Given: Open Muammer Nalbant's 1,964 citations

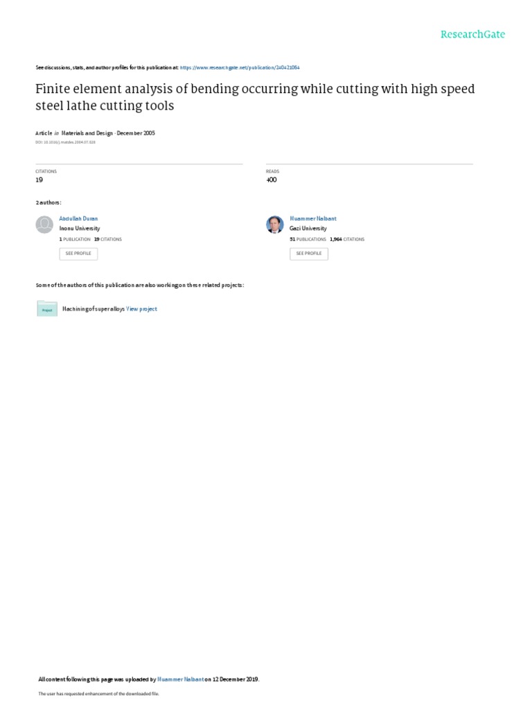Looking at the screenshot, I should point(347,239).
